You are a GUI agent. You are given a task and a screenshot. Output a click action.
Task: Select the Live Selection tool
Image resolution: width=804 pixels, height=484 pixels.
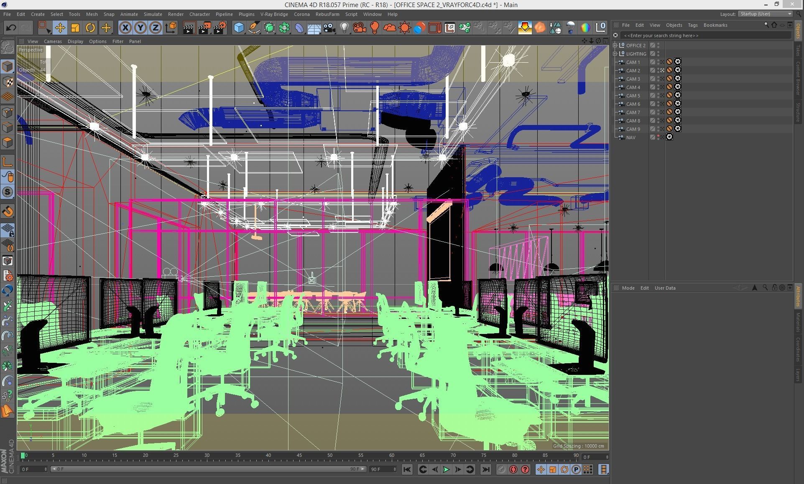coord(44,28)
